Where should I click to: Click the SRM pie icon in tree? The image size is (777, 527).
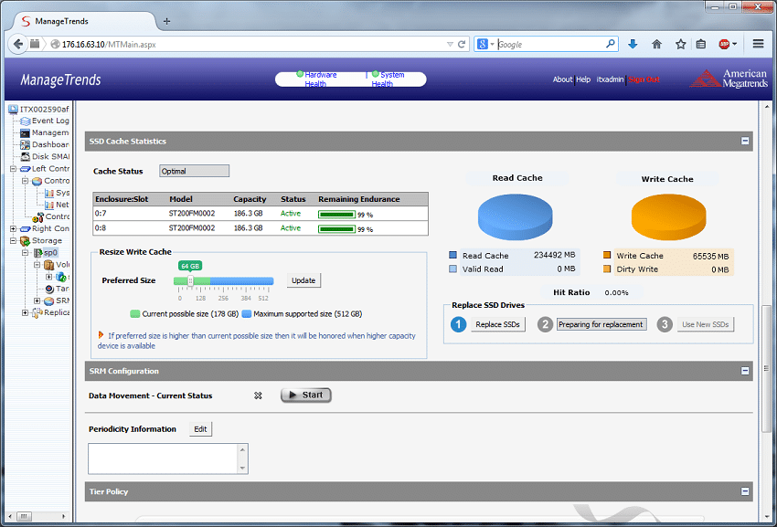49,300
